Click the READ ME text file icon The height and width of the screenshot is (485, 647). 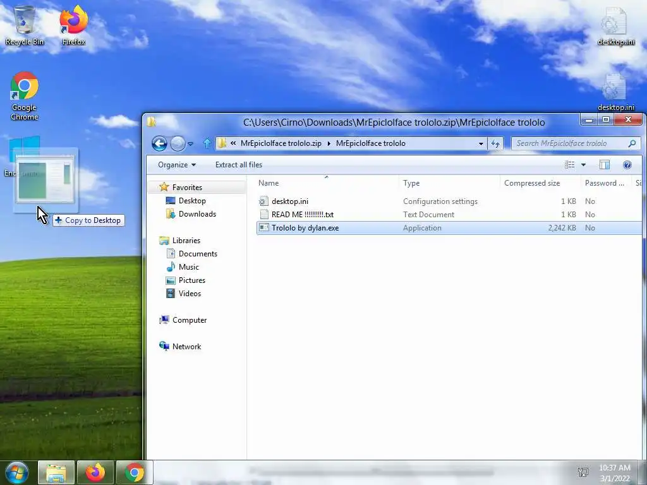pos(263,215)
